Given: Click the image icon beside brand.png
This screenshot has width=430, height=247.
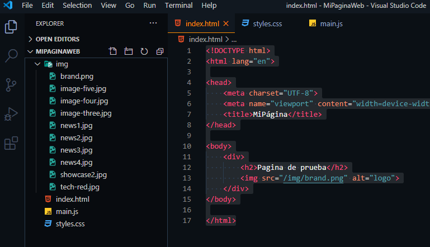Looking at the screenshot, I should (53, 76).
